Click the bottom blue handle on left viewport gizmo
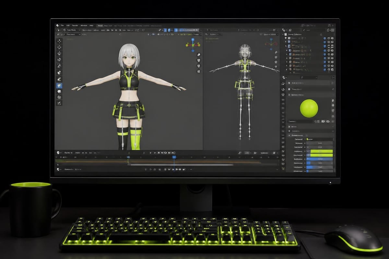 pos(193,50)
